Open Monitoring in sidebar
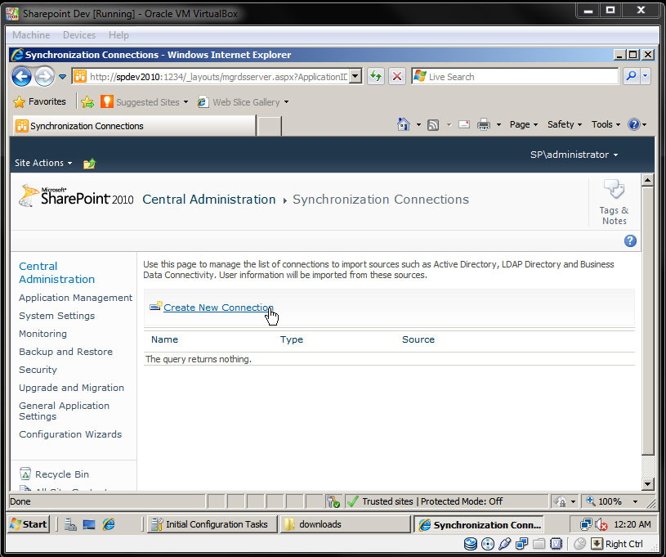This screenshot has width=666, height=557. pos(42,334)
